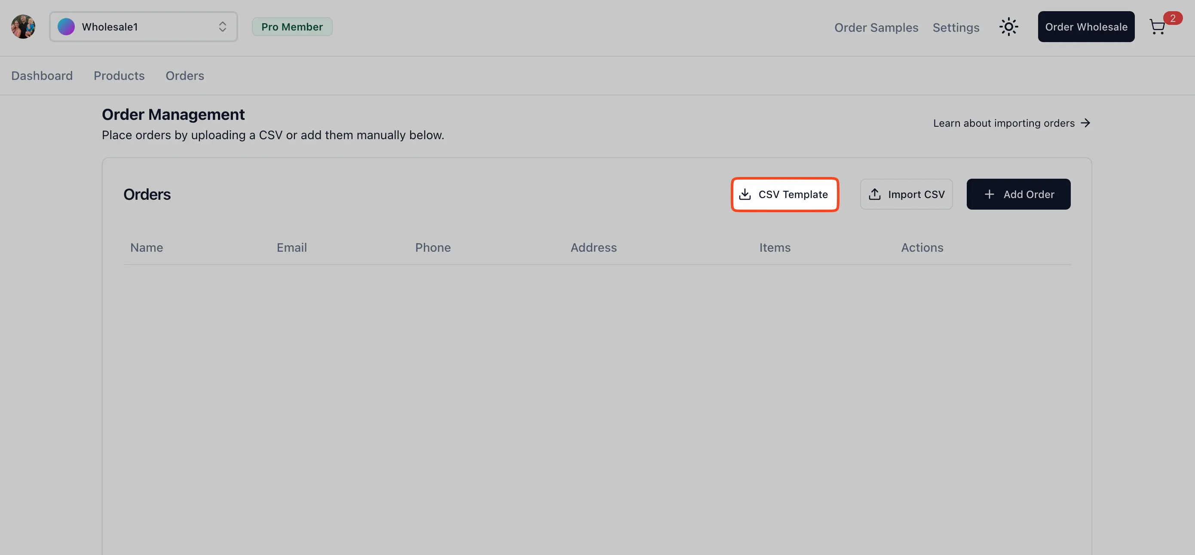Open the shopping cart icon
Screen dimensions: 1195x555
[1157, 28]
